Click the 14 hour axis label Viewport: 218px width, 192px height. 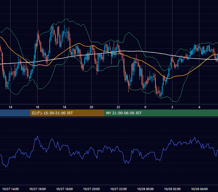(11, 107)
